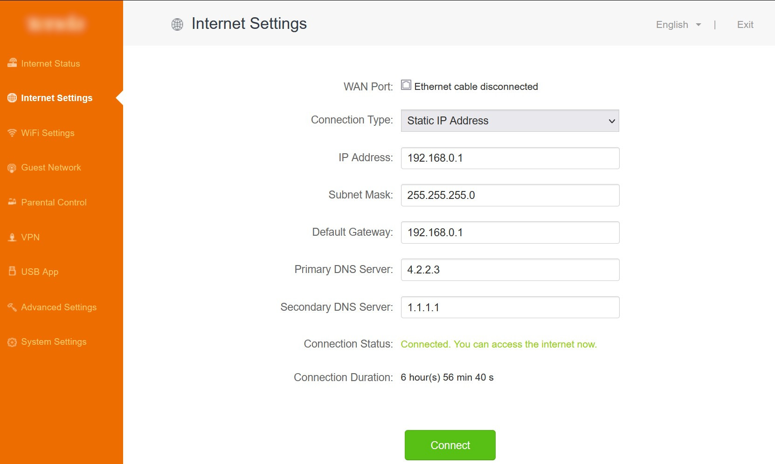Select the Default Gateway text box
Viewport: 775px width, 464px height.
[x=510, y=232]
